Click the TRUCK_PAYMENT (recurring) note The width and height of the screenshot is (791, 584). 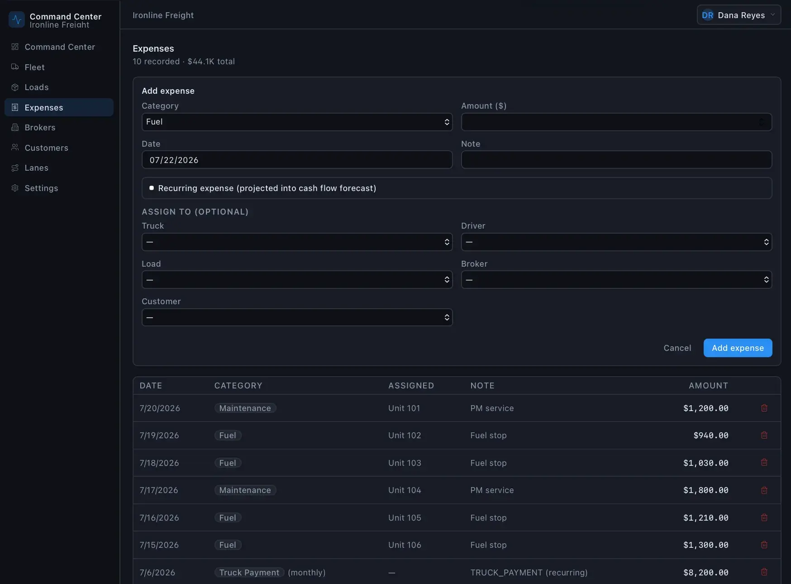coord(529,572)
